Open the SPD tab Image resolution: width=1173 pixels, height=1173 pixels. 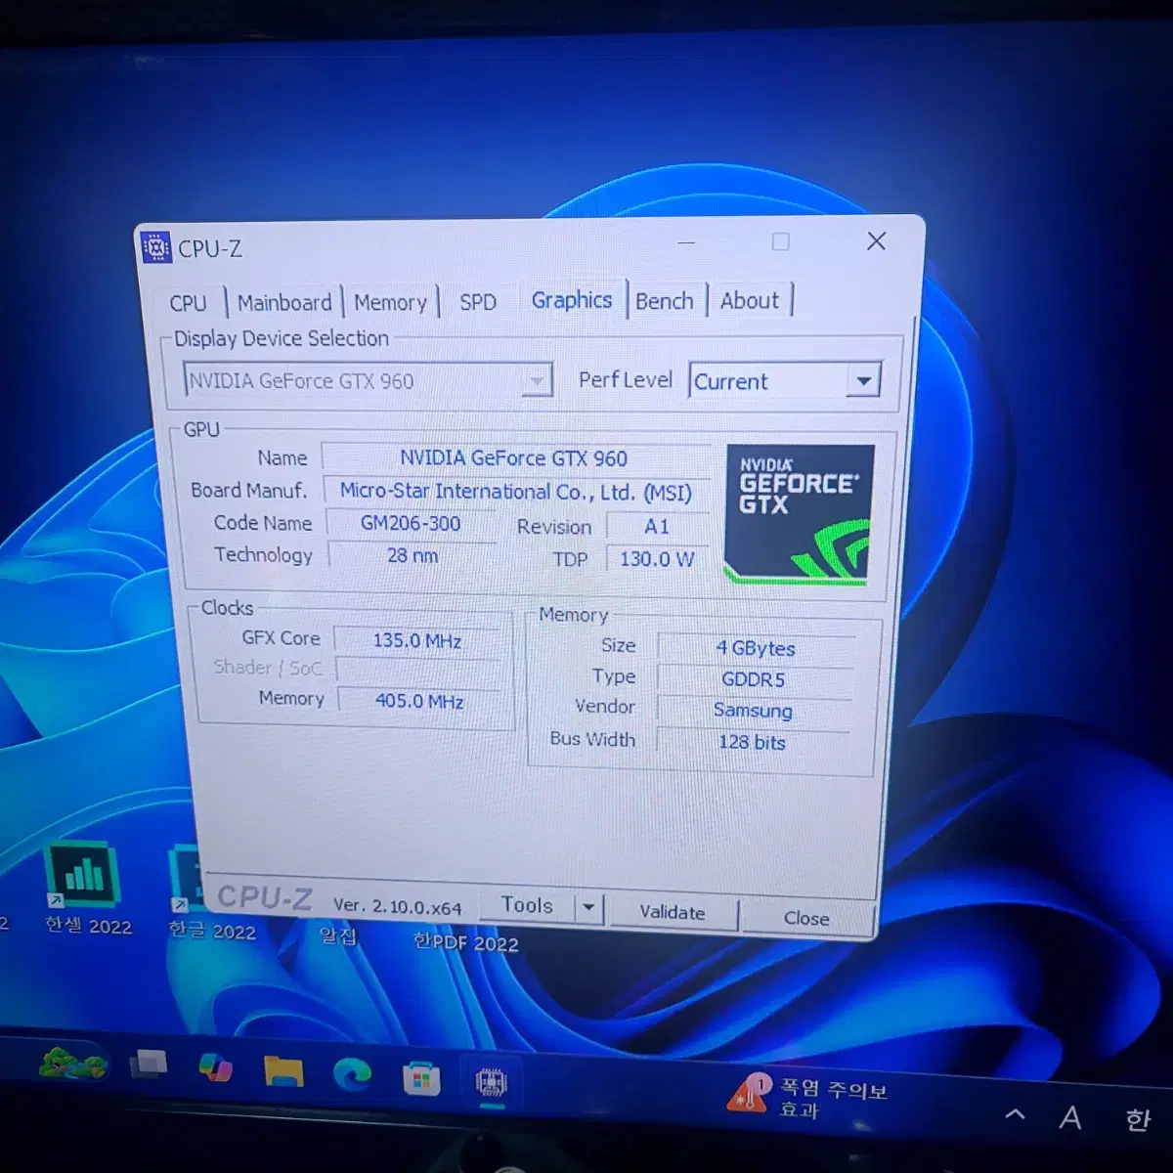478,302
